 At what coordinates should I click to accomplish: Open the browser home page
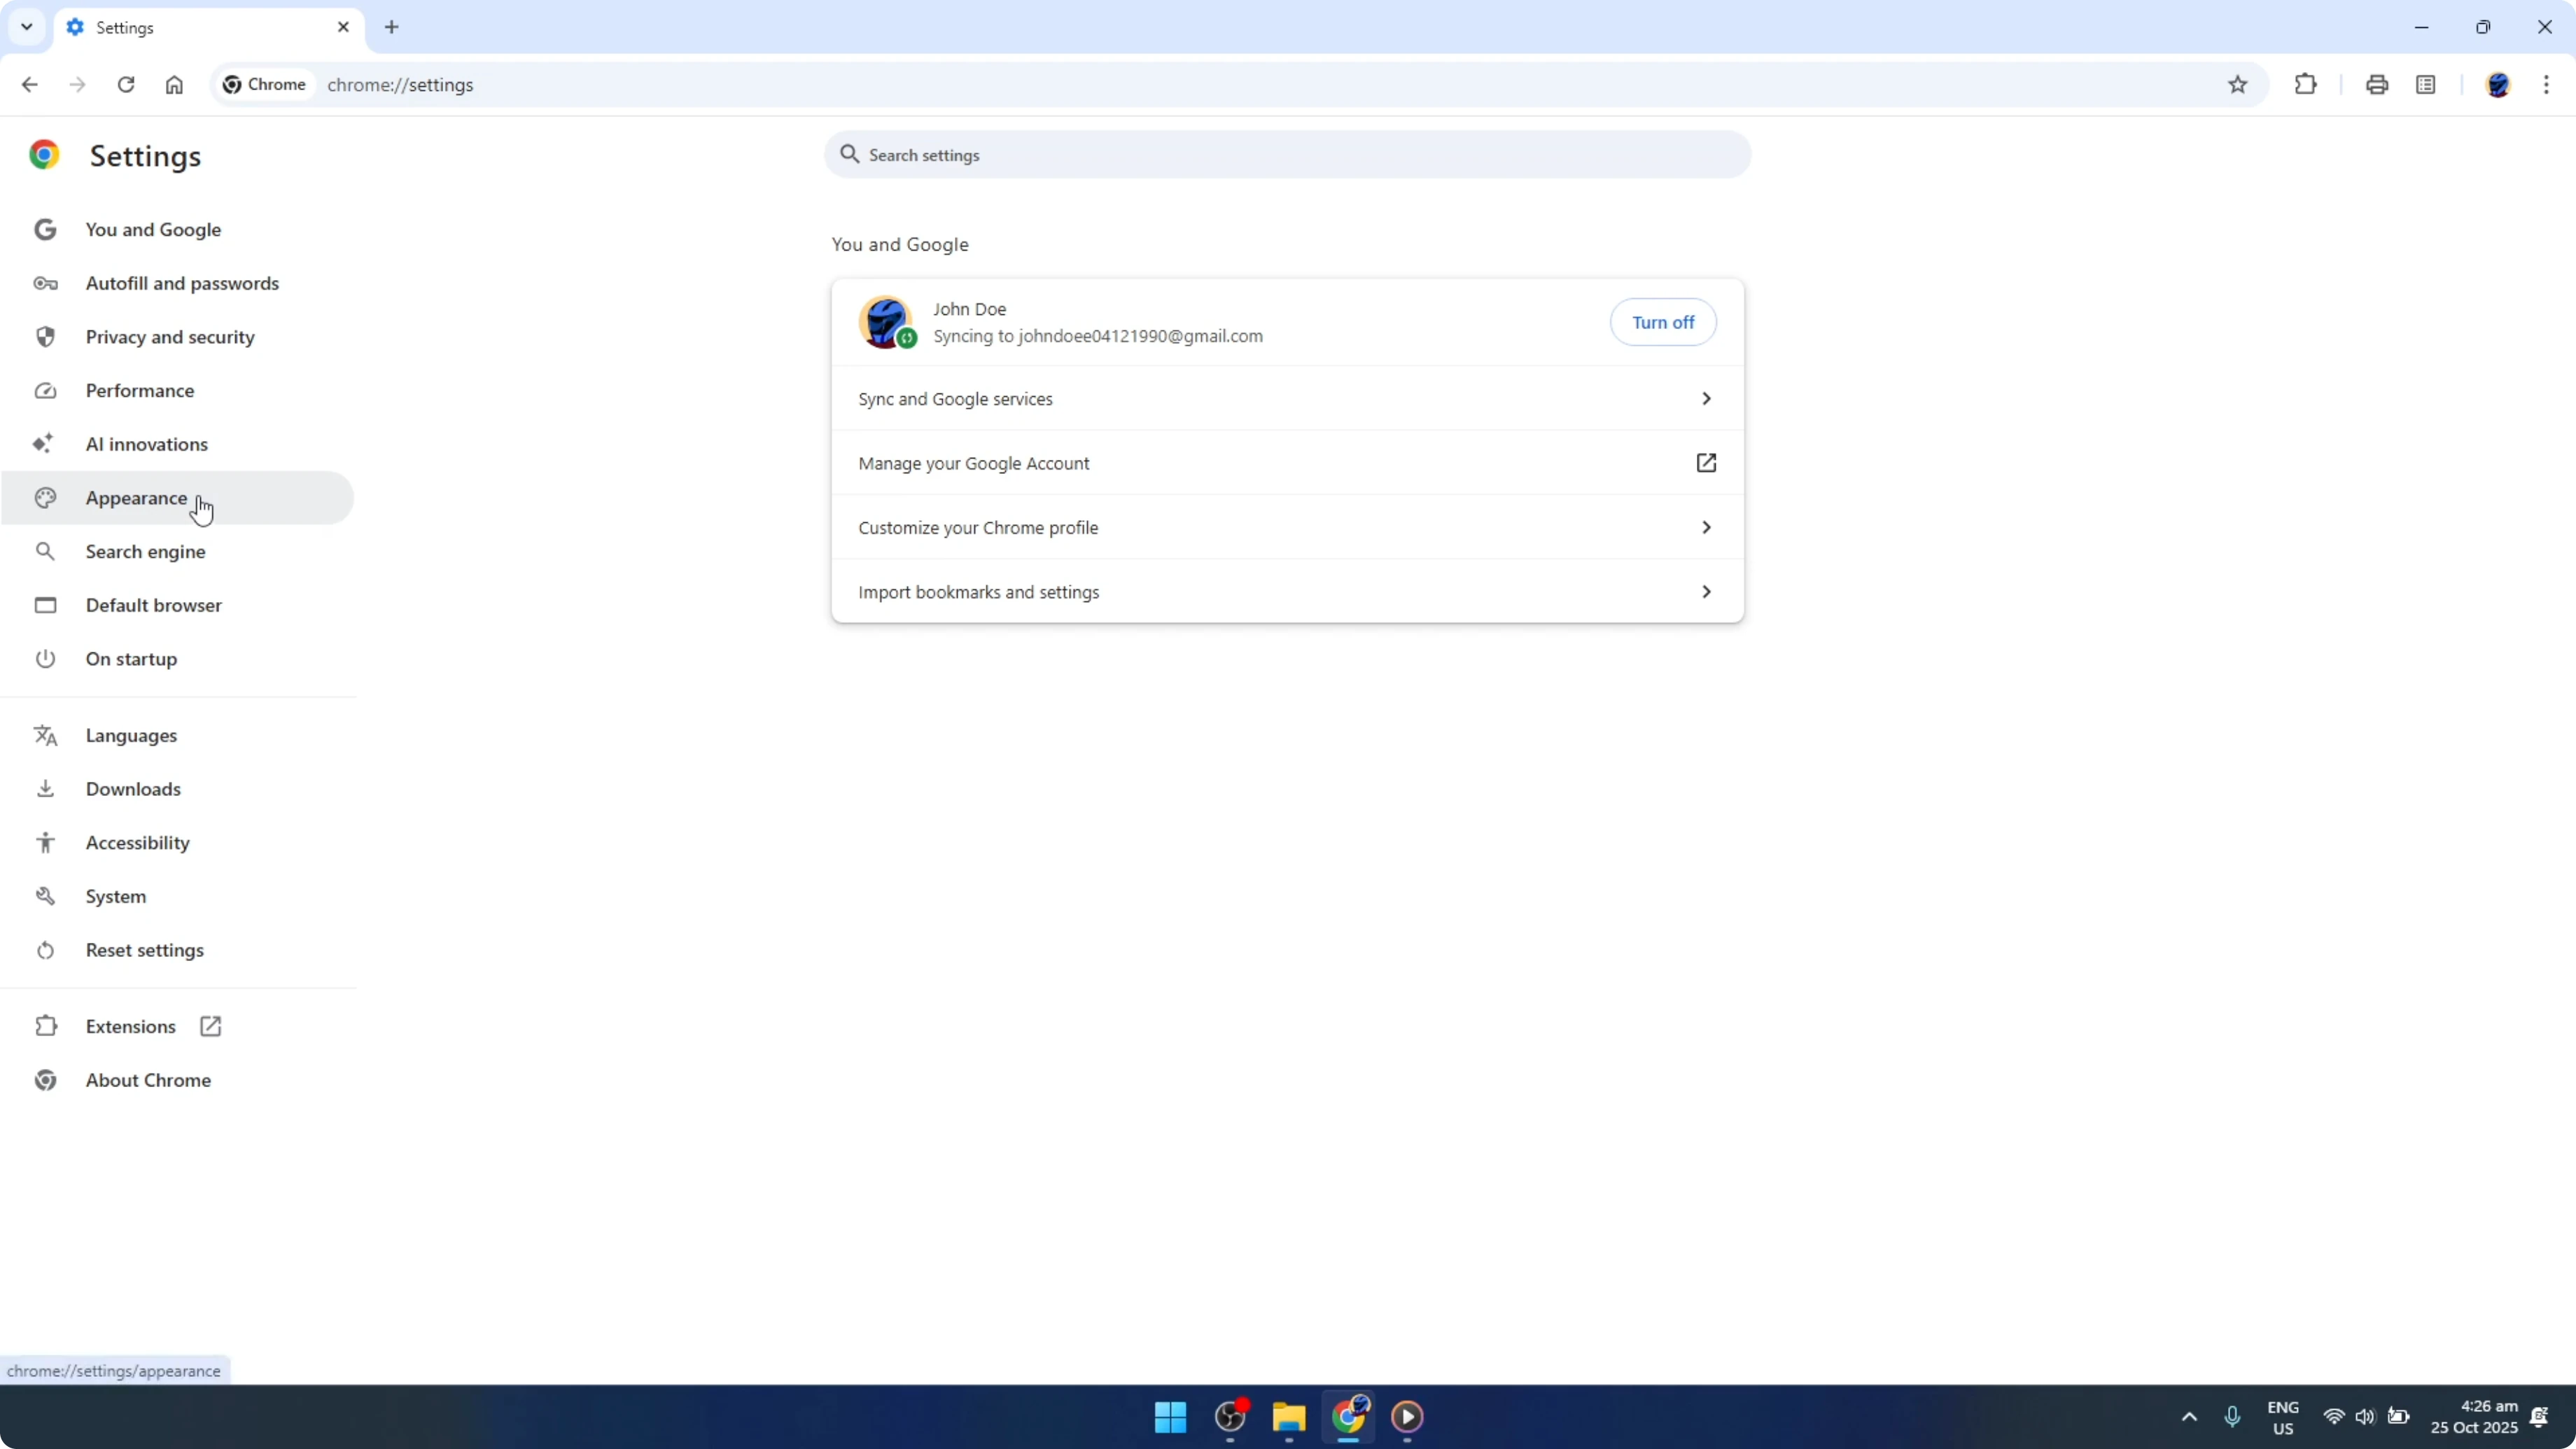pyautogui.click(x=174, y=84)
